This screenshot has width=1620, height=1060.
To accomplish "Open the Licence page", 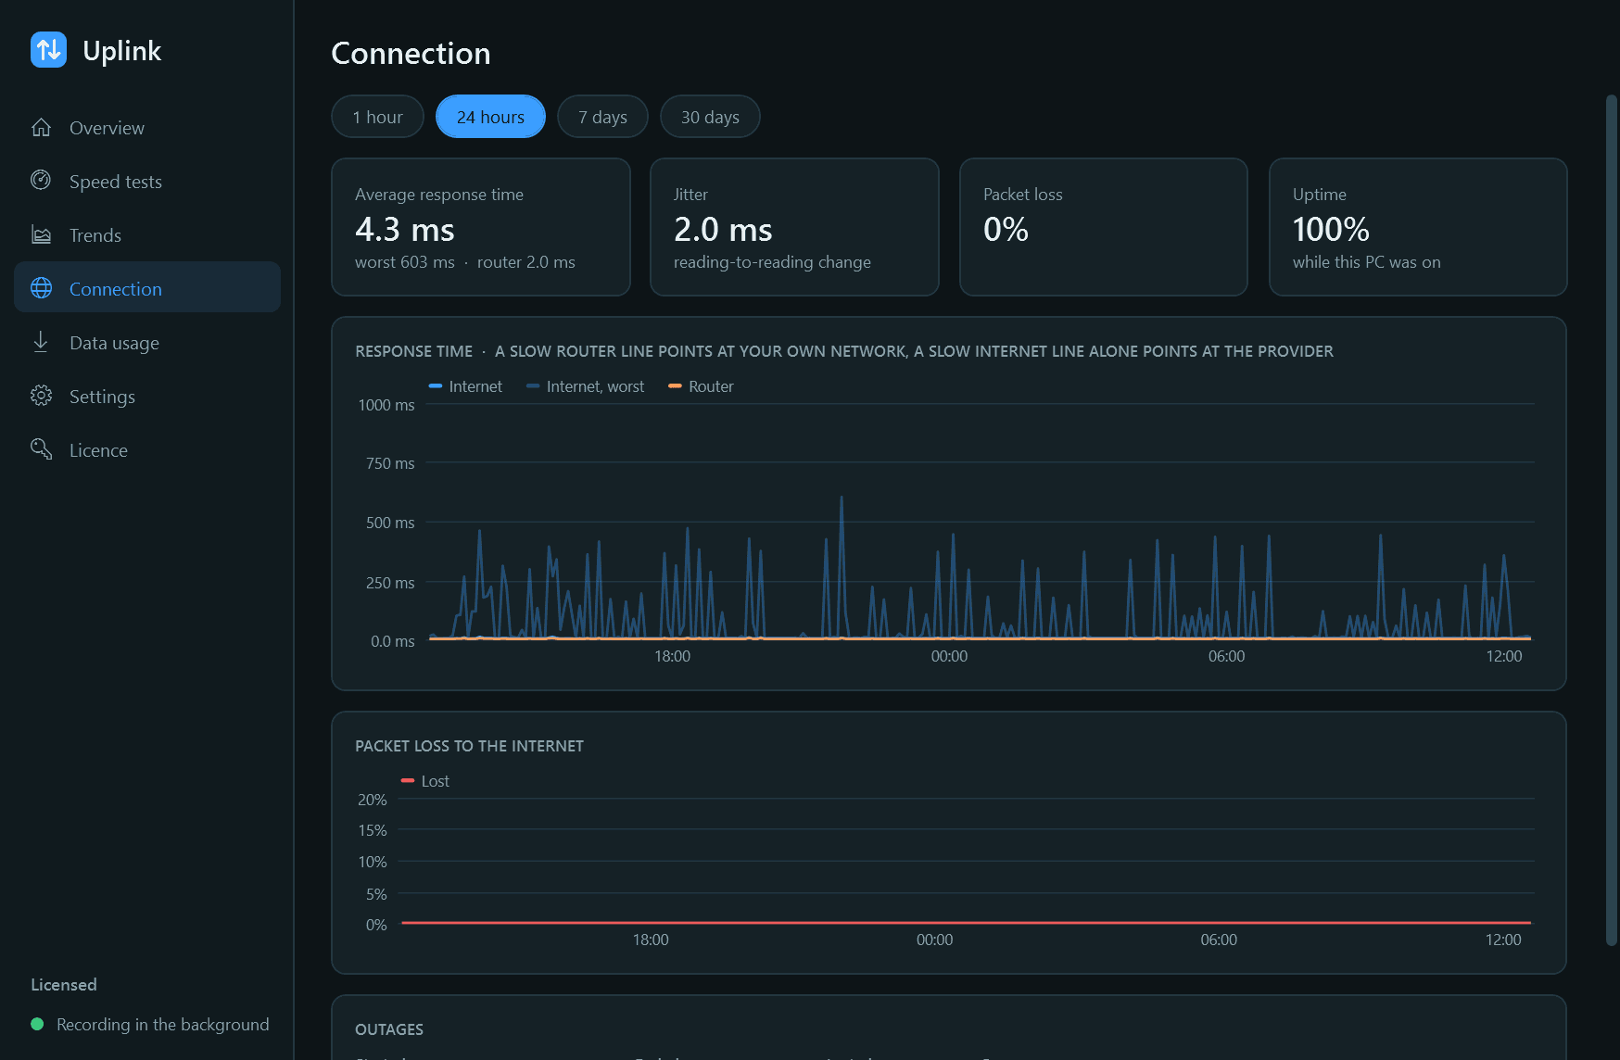I will point(147,450).
